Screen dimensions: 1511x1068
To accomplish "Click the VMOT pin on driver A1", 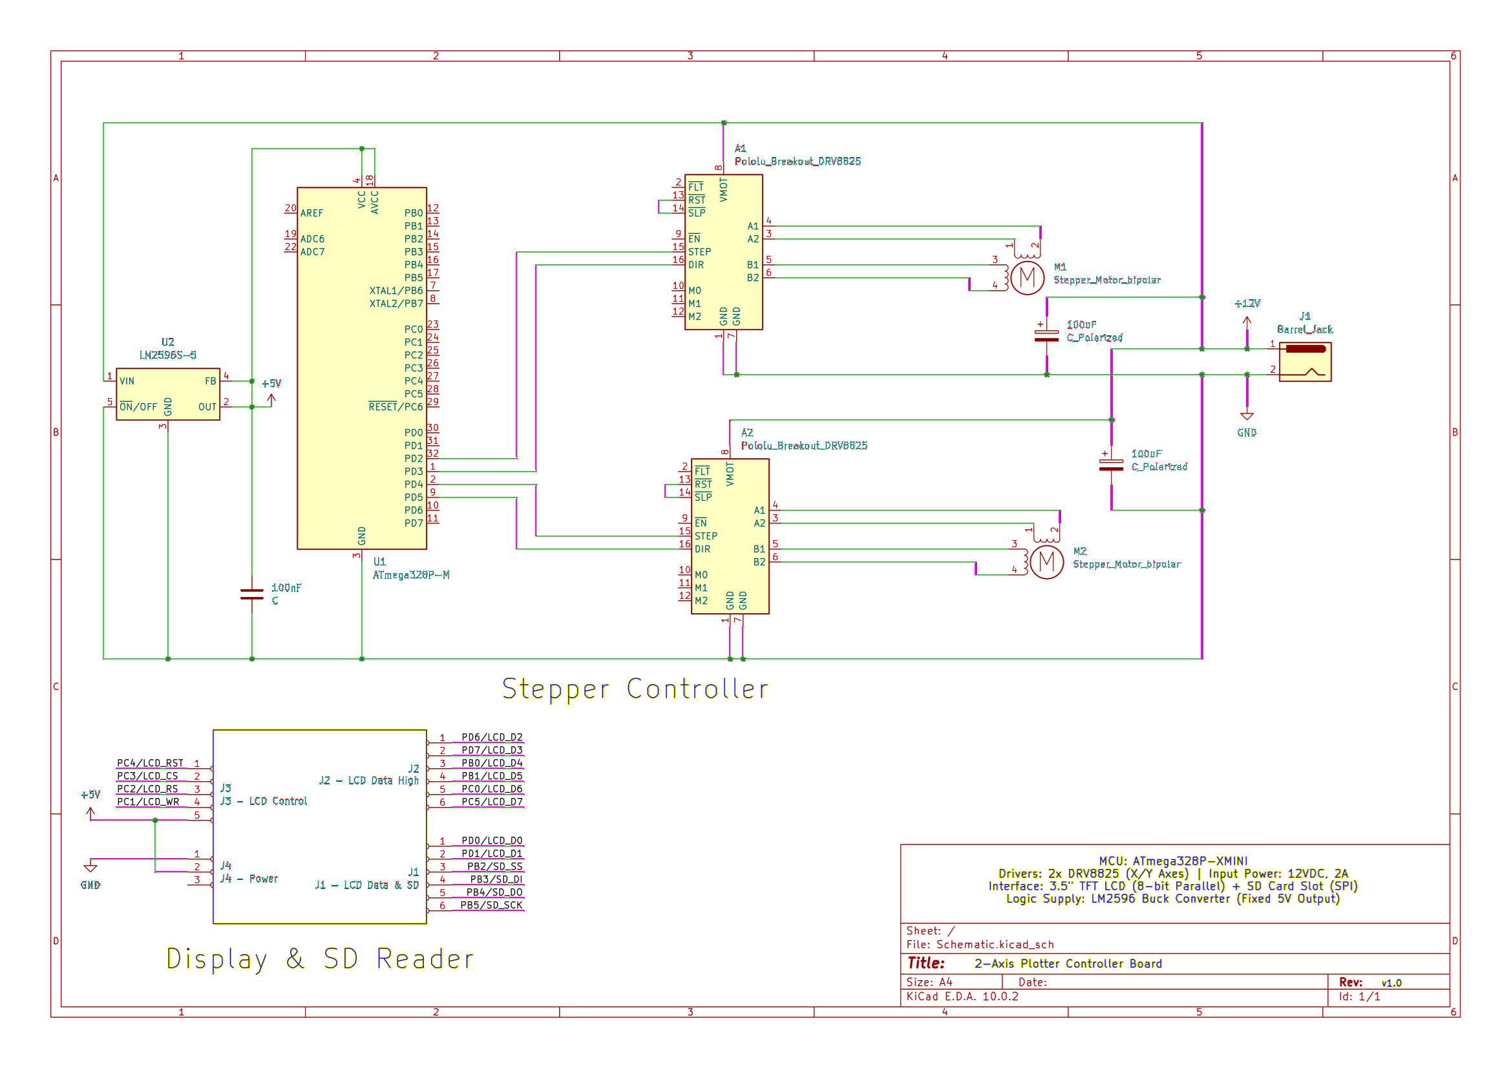I will [723, 183].
